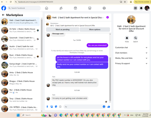151x118 pixels.
Task: Click the chat messages vertical scrollbar
Action: click(110, 79)
